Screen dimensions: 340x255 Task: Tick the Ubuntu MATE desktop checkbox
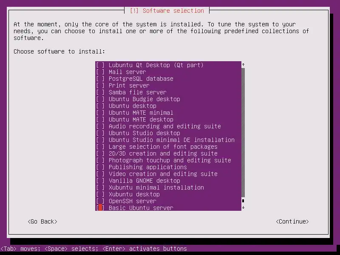click(100, 119)
